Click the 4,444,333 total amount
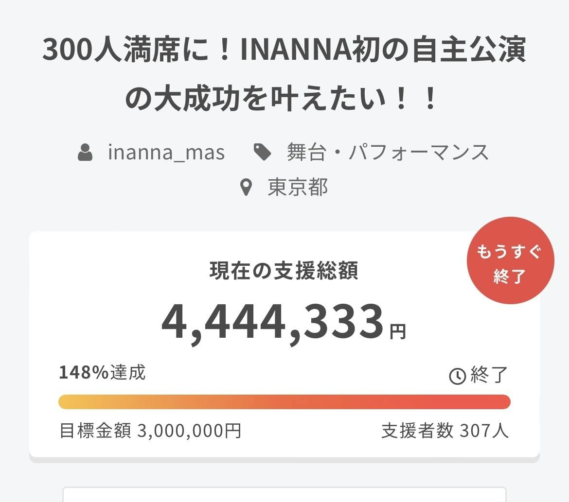The width and height of the screenshot is (569, 502). click(272, 322)
